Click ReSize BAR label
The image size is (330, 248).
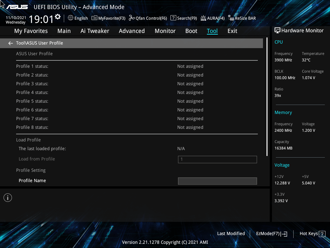coord(245,18)
